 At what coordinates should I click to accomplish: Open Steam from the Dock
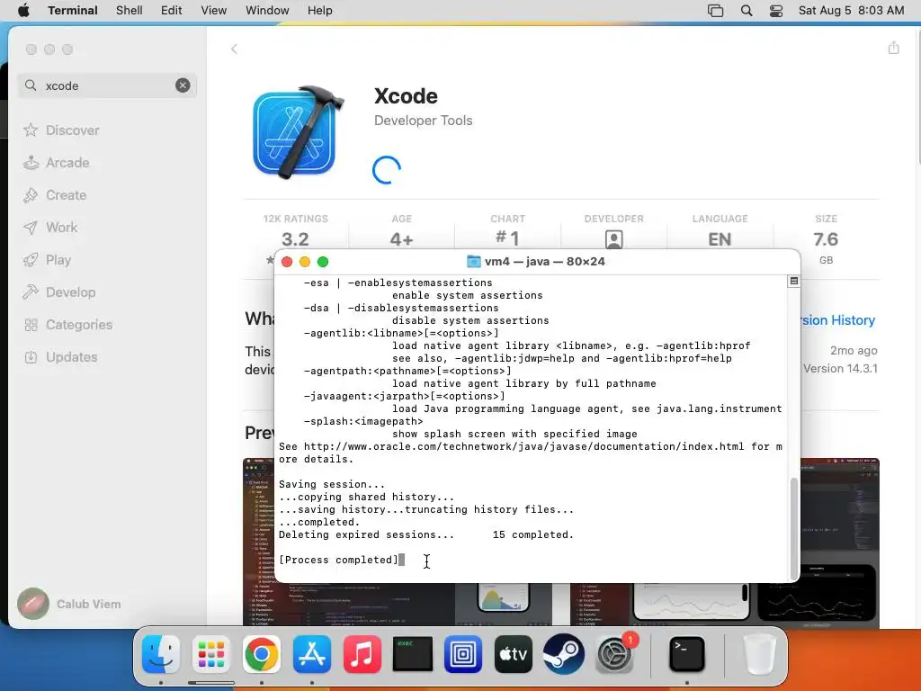[x=563, y=654]
